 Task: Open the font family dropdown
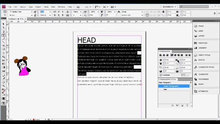coord(32,12)
